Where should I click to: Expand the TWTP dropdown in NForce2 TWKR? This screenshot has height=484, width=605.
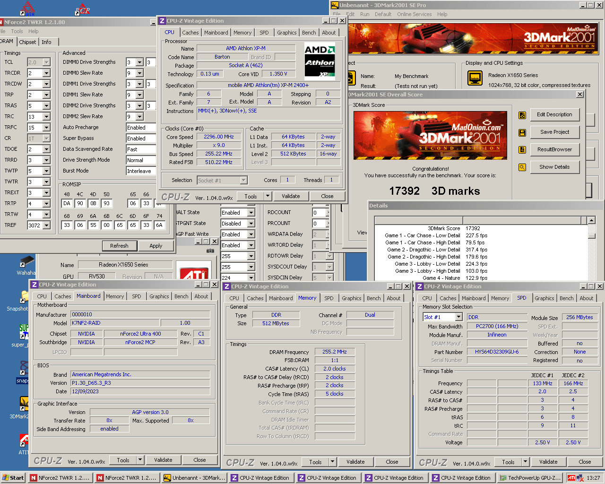click(x=46, y=171)
